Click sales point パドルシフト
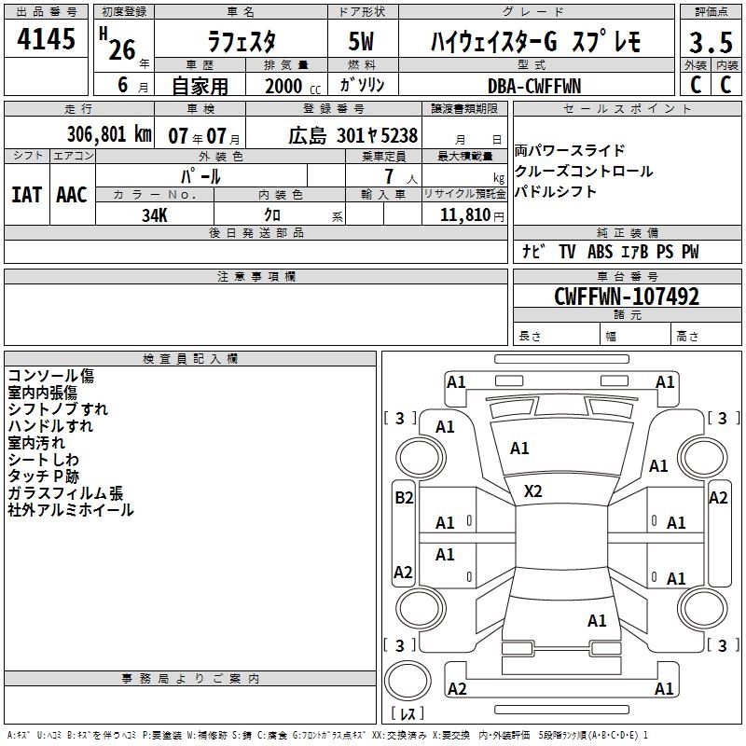Screen dimensions: 746x746 click(x=556, y=192)
